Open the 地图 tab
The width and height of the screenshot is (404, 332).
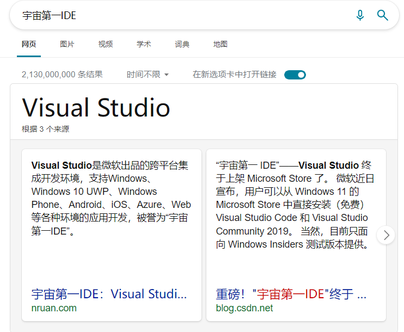tap(221, 44)
